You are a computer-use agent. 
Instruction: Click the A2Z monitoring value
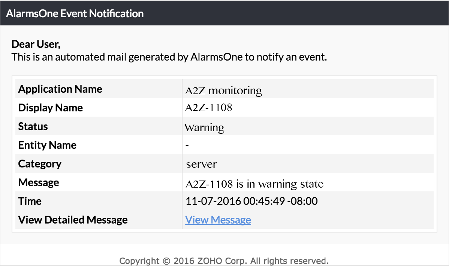223,90
